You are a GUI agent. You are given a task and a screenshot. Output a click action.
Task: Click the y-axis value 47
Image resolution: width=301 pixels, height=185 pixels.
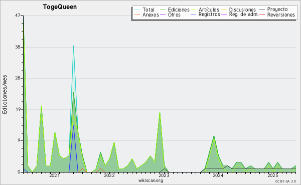point(18,15)
